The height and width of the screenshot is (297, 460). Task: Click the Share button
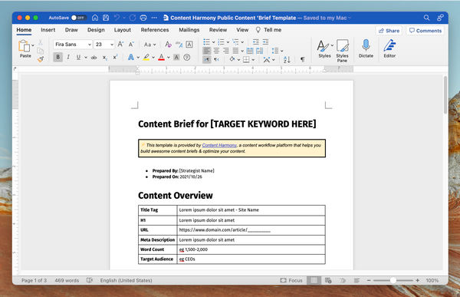(x=389, y=31)
